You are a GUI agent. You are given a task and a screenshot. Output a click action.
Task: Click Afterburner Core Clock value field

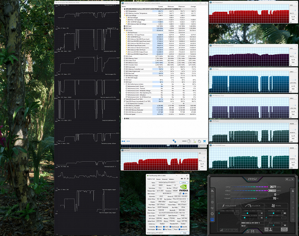pos(260,213)
